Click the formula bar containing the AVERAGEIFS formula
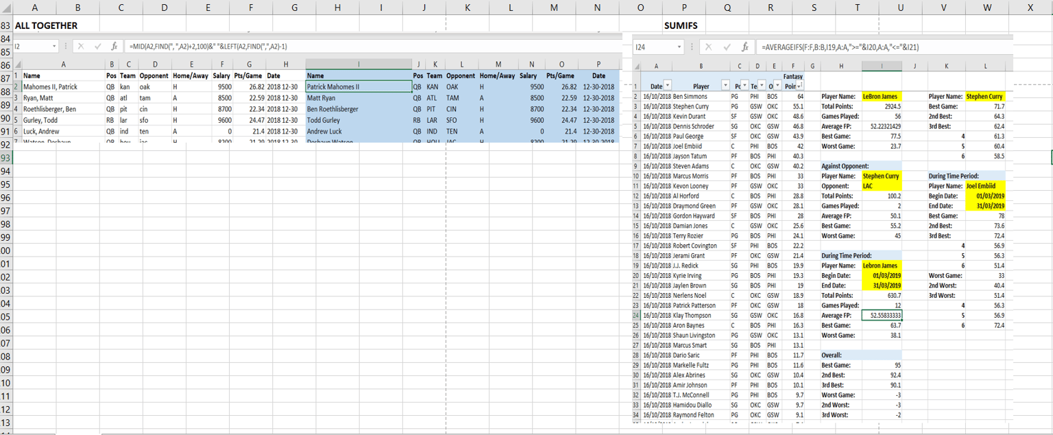The image size is (1053, 435). tap(884, 48)
